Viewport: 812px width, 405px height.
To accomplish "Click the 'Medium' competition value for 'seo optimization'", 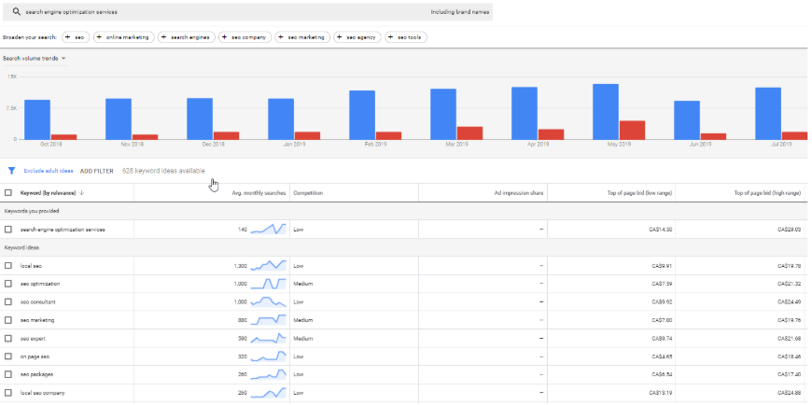I will point(303,284).
